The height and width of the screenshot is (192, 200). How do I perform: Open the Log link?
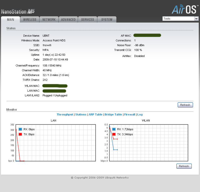(x=140, y=114)
